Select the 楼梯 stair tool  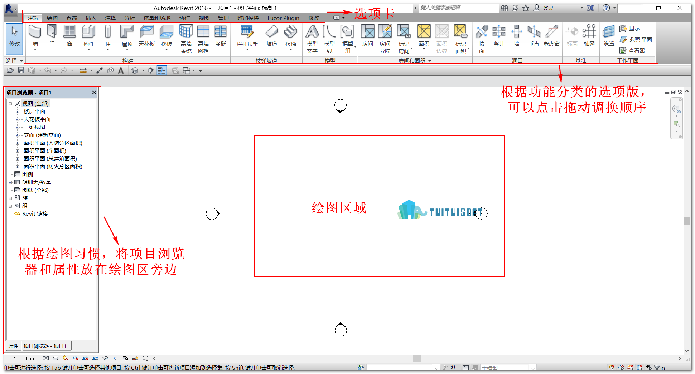pyautogui.click(x=291, y=38)
